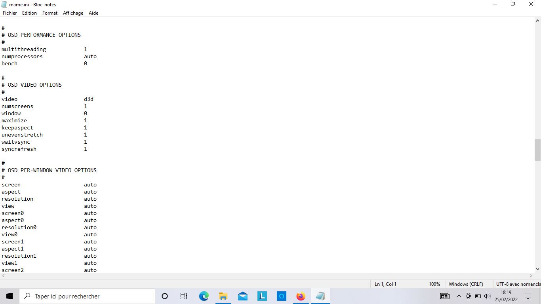The image size is (541, 304).
Task: Open the Mail app icon
Action: (x=242, y=296)
